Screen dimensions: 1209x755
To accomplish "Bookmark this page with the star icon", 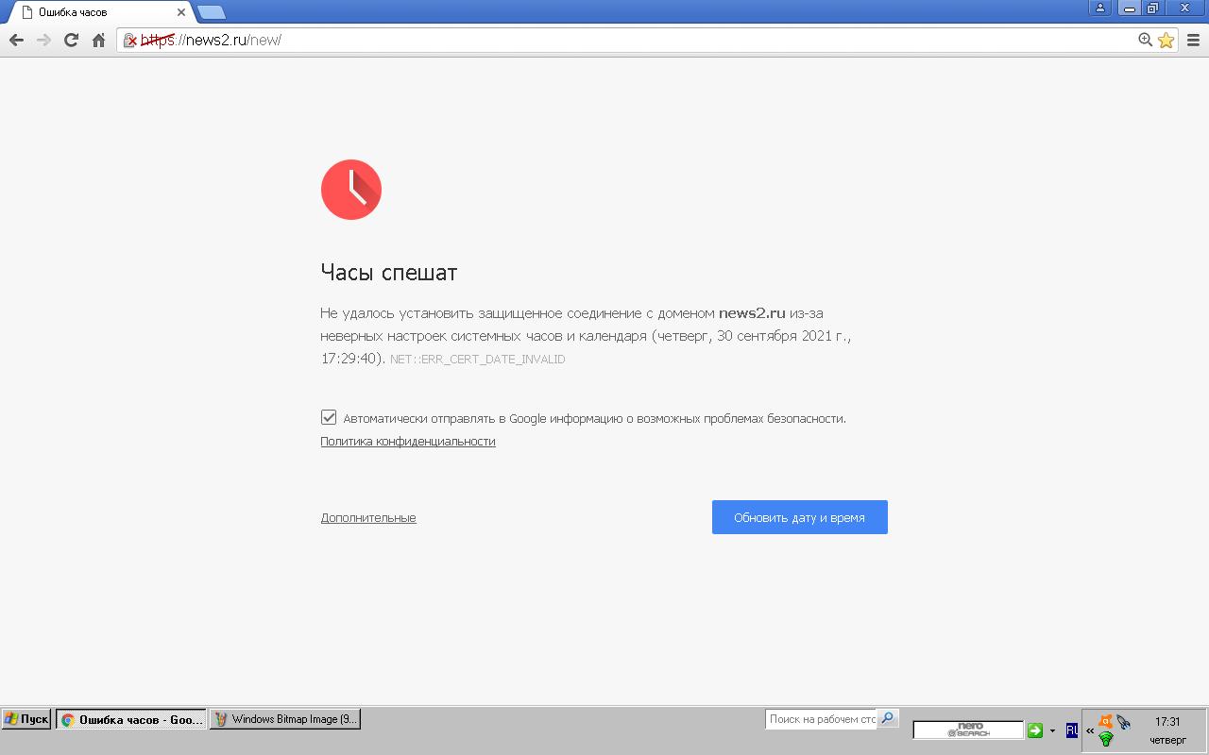I will [x=1166, y=40].
